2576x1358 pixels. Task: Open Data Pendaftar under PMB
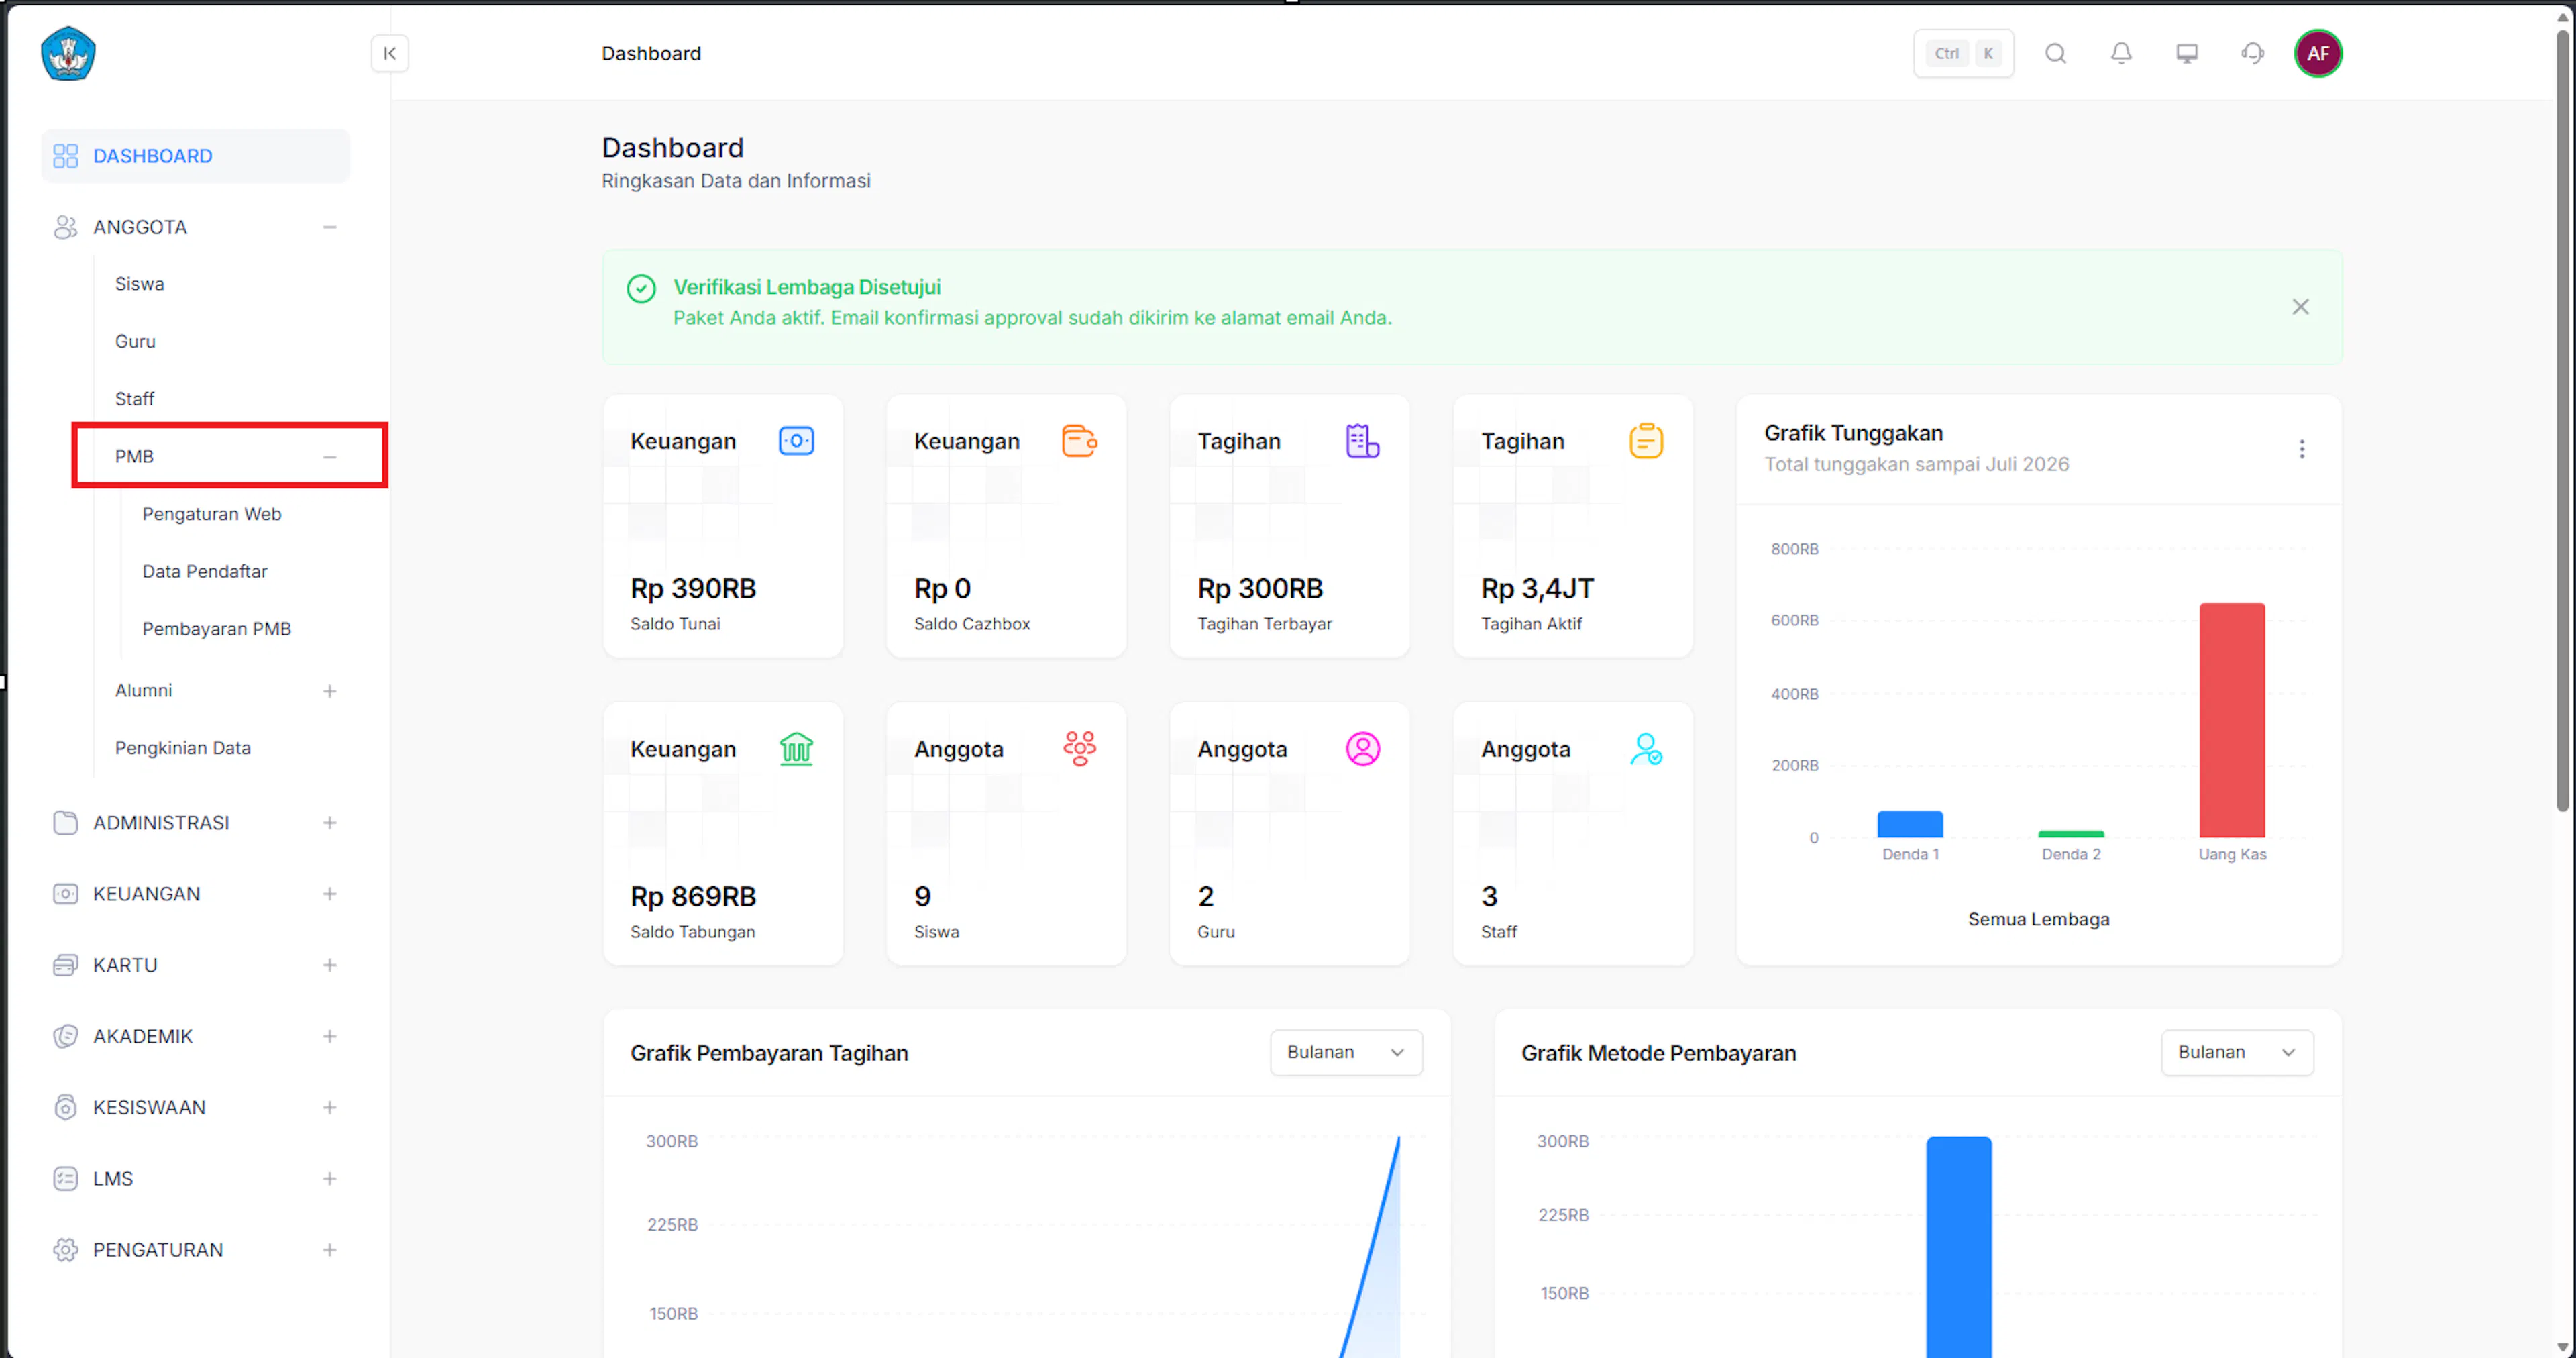205,571
